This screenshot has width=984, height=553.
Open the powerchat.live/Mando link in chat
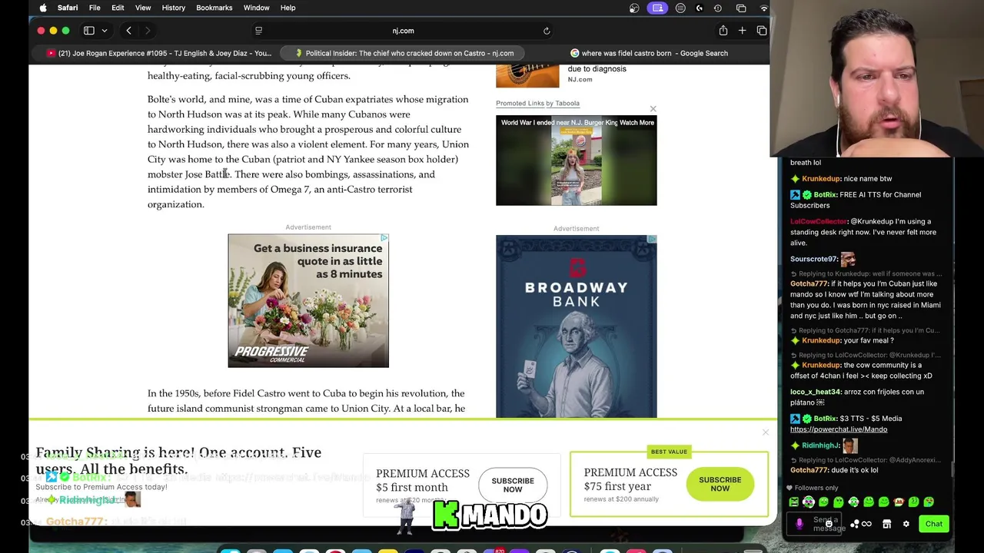pos(839,429)
